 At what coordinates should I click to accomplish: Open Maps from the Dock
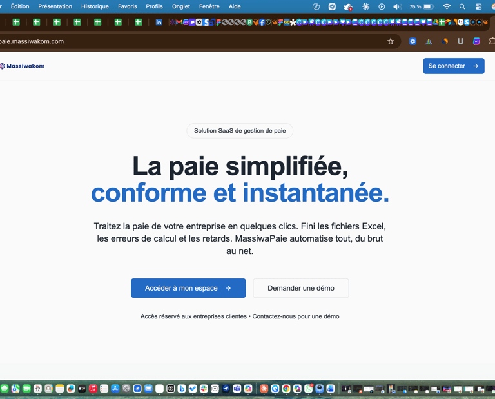pyautogui.click(x=15, y=389)
